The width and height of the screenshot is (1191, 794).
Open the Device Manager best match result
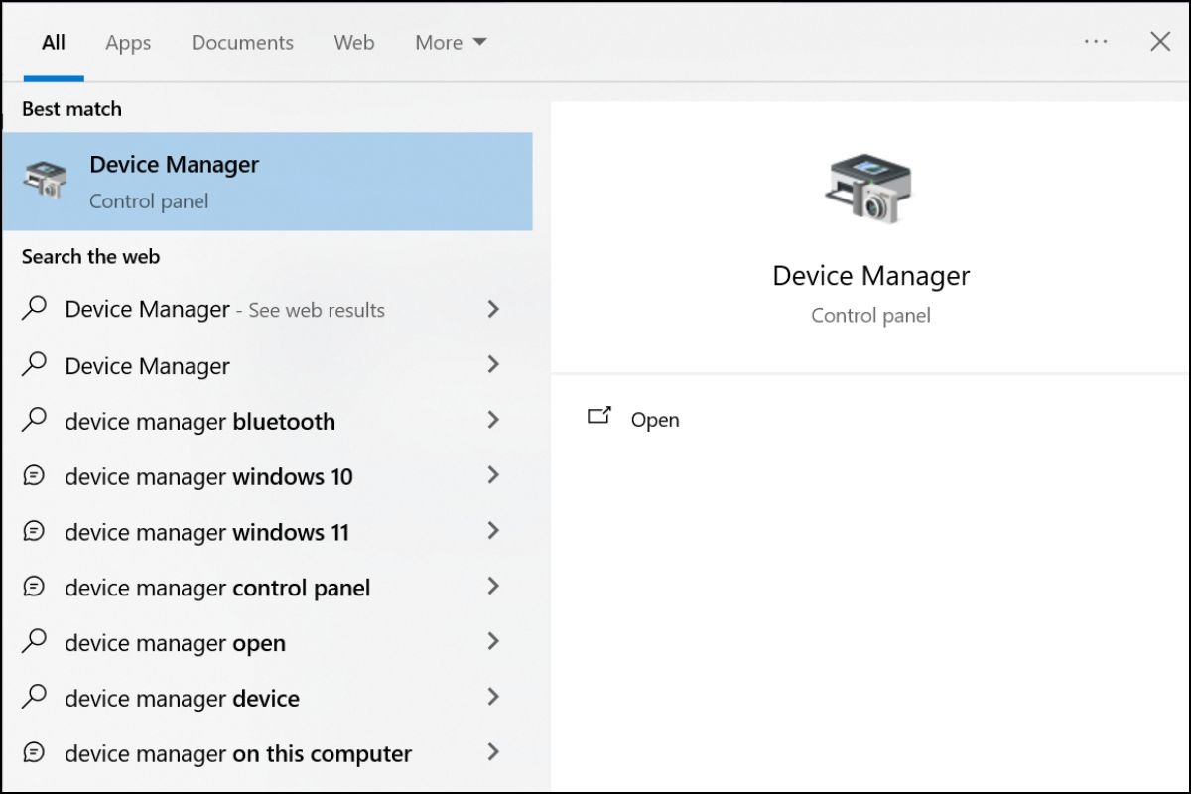click(x=267, y=182)
